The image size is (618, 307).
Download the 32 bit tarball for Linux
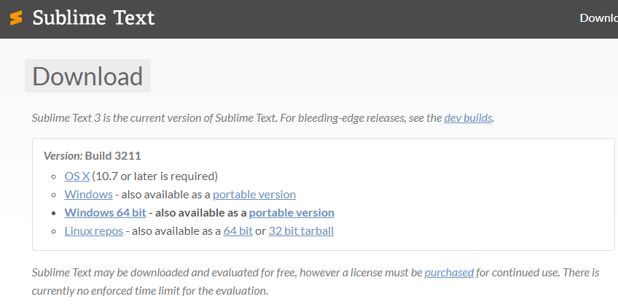coord(301,231)
